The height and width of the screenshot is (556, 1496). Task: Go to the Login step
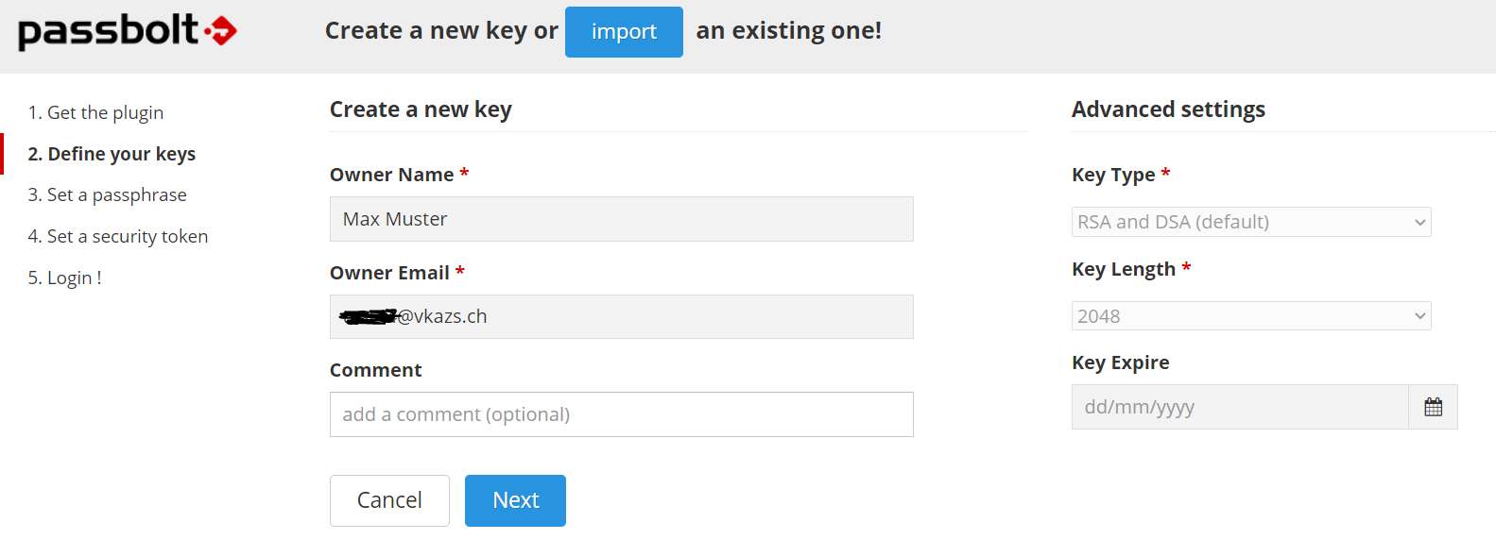coord(64,278)
